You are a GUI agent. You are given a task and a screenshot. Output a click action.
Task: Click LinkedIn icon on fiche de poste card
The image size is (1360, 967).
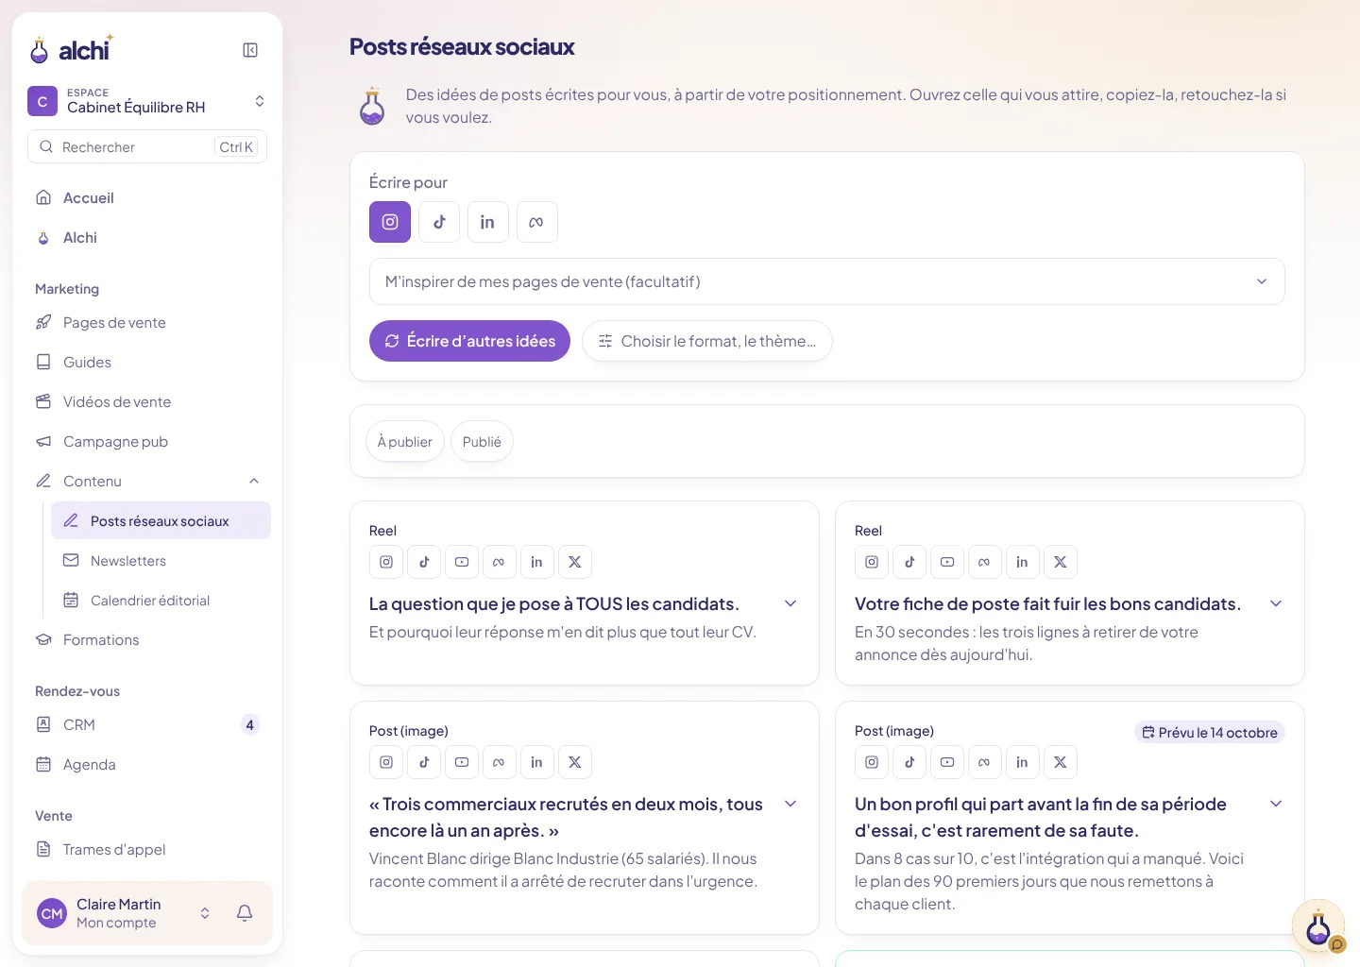1023,562
